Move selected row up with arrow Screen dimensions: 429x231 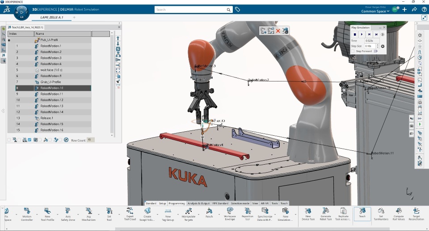point(118,38)
